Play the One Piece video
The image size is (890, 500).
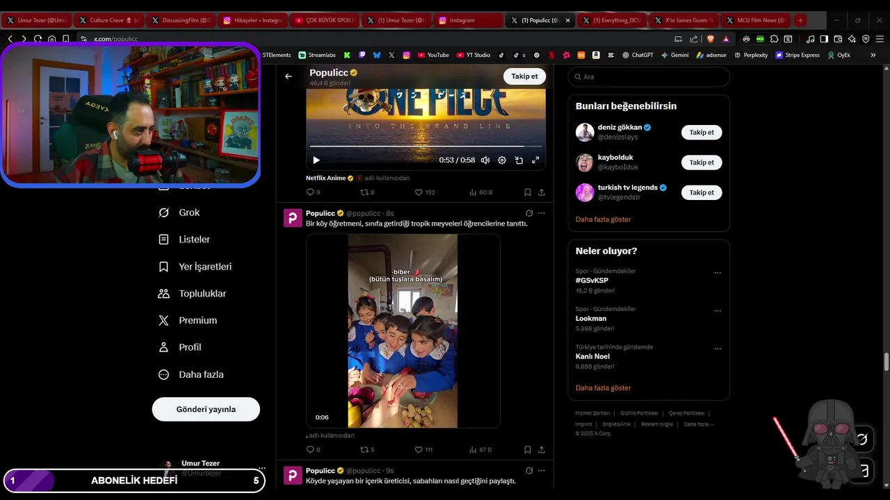[316, 160]
